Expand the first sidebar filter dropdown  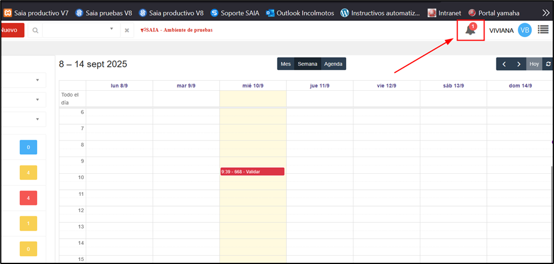[x=37, y=80]
